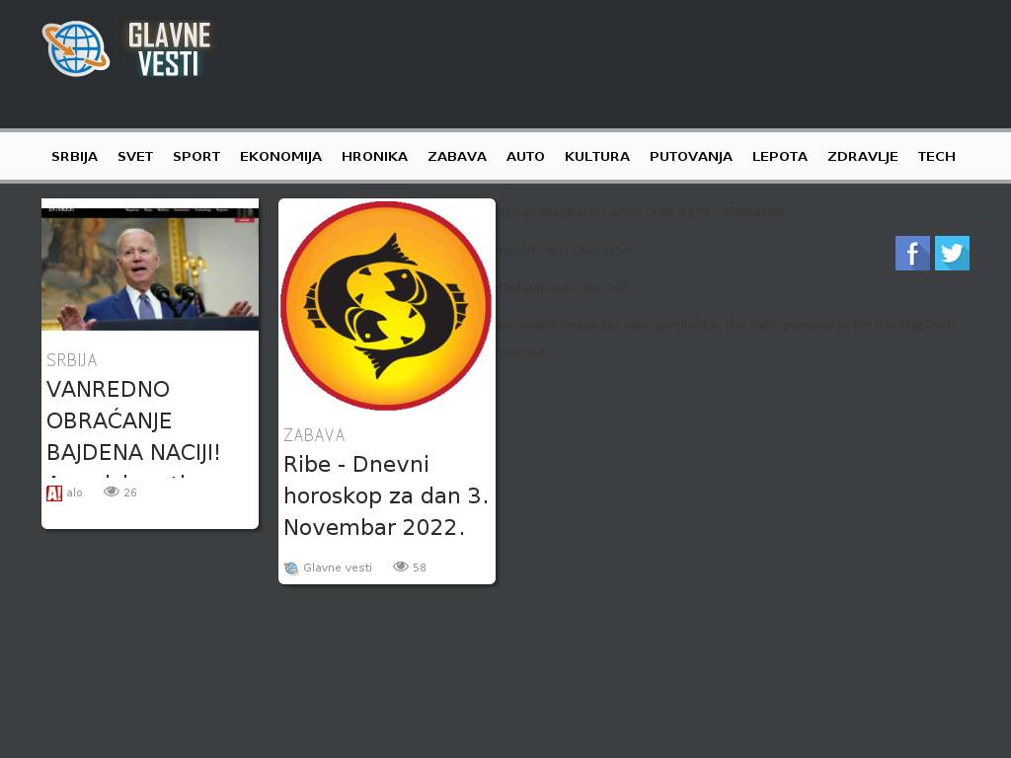This screenshot has height=758, width=1011.
Task: Open the Srbija menu section
Action: coord(74,156)
